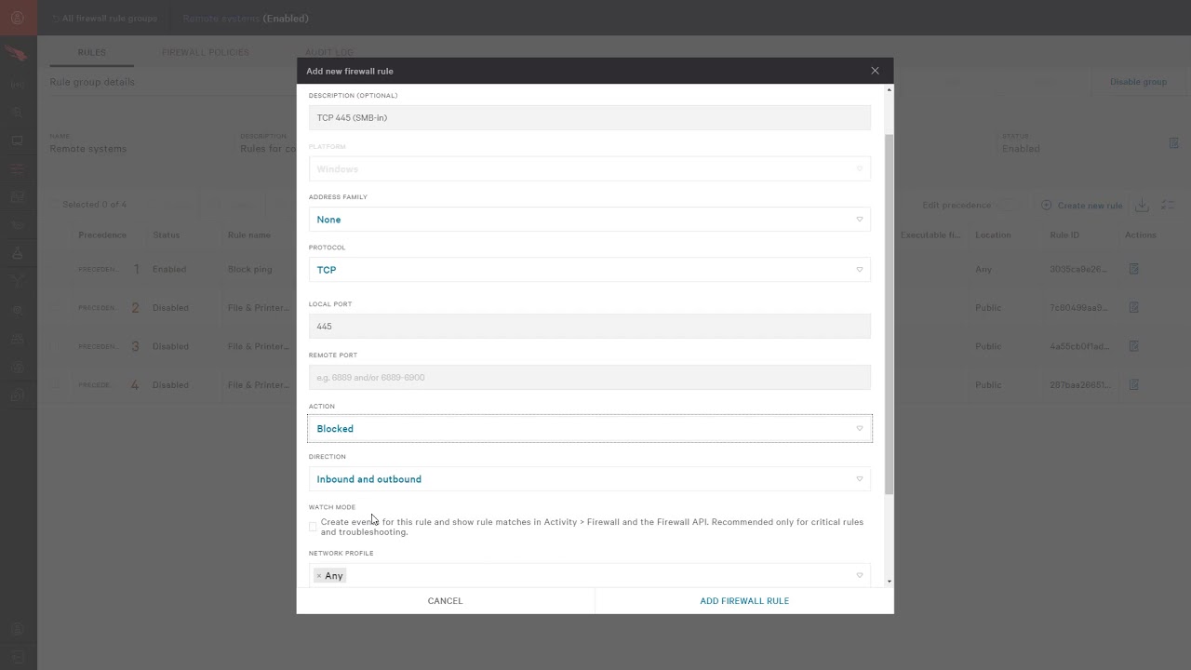Click the Local Port field showing 445
The image size is (1191, 670).
(590, 326)
